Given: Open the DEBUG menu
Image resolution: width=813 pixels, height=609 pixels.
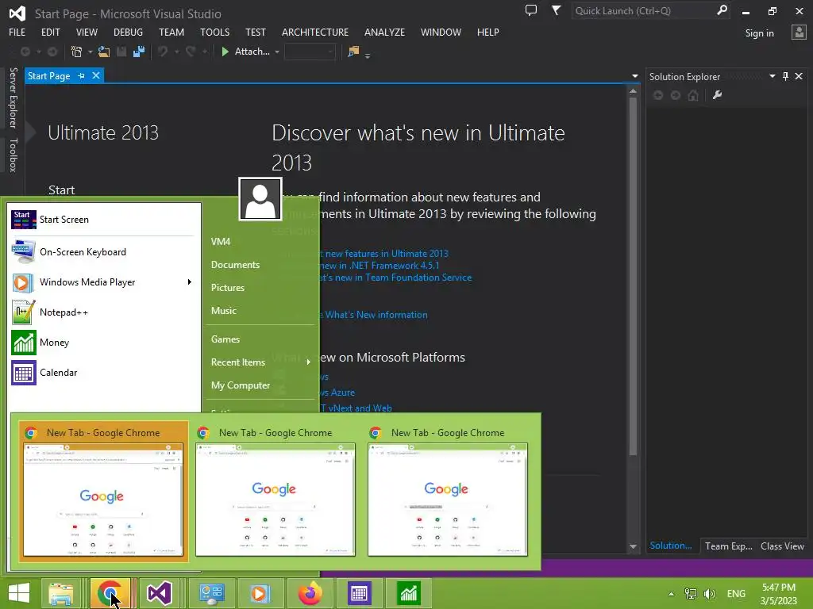Looking at the screenshot, I should point(128,32).
